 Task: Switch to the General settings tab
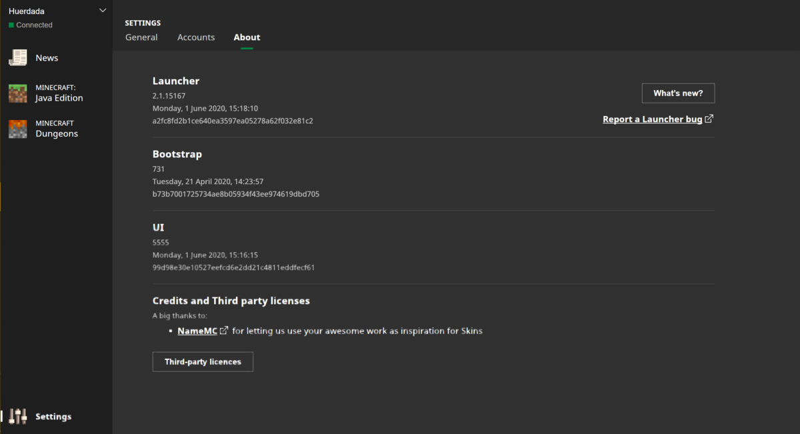point(141,37)
